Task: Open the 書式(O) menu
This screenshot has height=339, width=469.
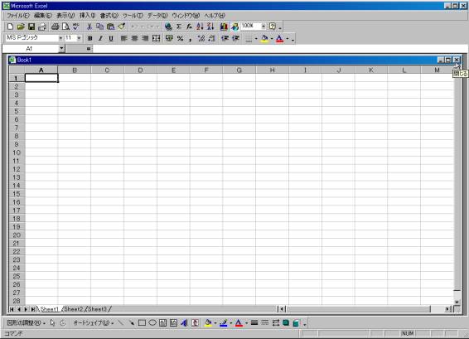Action: coord(109,15)
